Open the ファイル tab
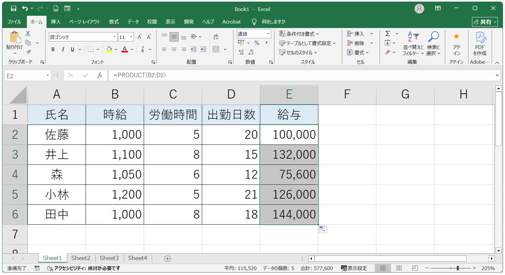The width and height of the screenshot is (505, 275). pos(15,22)
